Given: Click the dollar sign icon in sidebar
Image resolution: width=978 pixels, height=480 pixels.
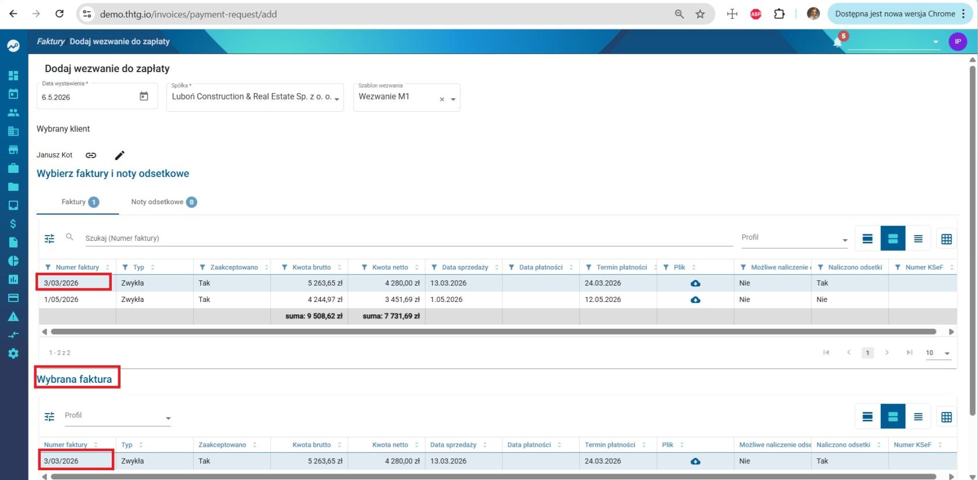Looking at the screenshot, I should 13,224.
